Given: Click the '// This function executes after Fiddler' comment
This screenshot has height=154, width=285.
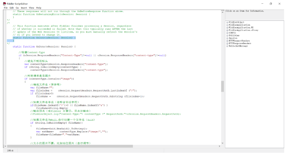Looking at the screenshot, I should click(x=72, y=26).
